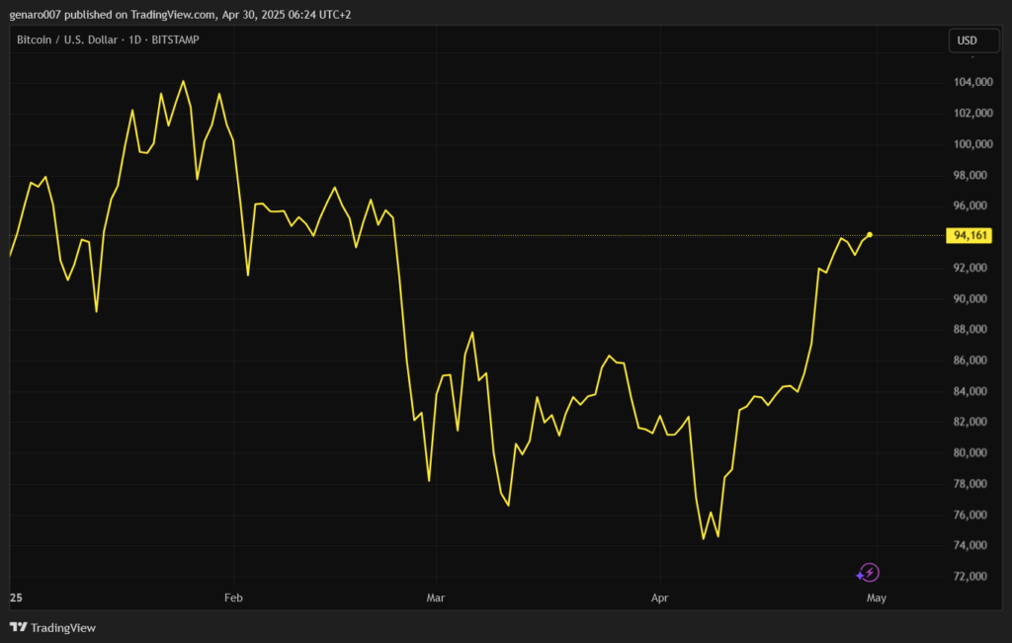Click the 25 year label on time axis
This screenshot has width=1012, height=643.
(x=15, y=598)
